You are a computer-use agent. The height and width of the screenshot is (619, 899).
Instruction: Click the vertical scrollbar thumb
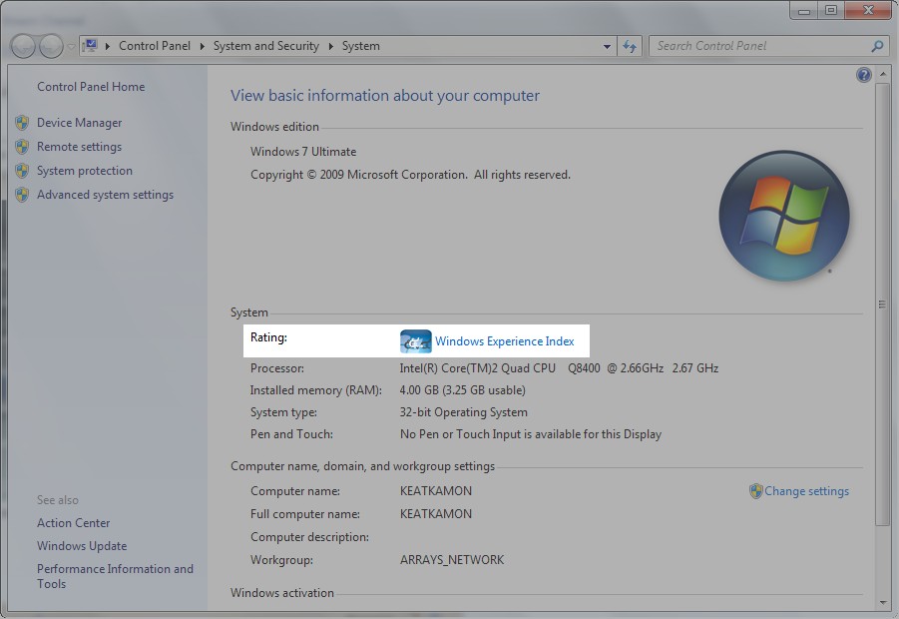click(882, 305)
